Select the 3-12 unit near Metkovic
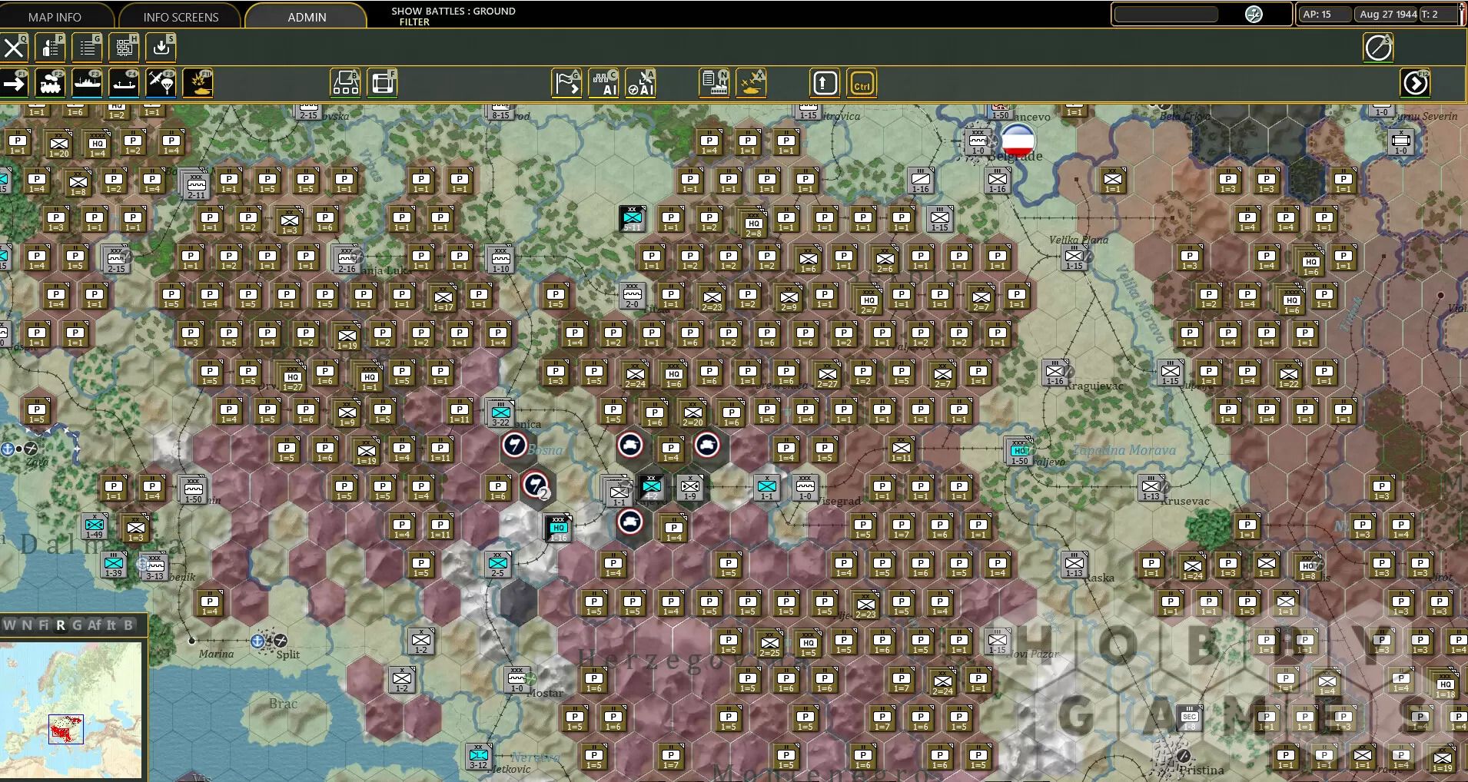This screenshot has width=1468, height=782. point(479,757)
